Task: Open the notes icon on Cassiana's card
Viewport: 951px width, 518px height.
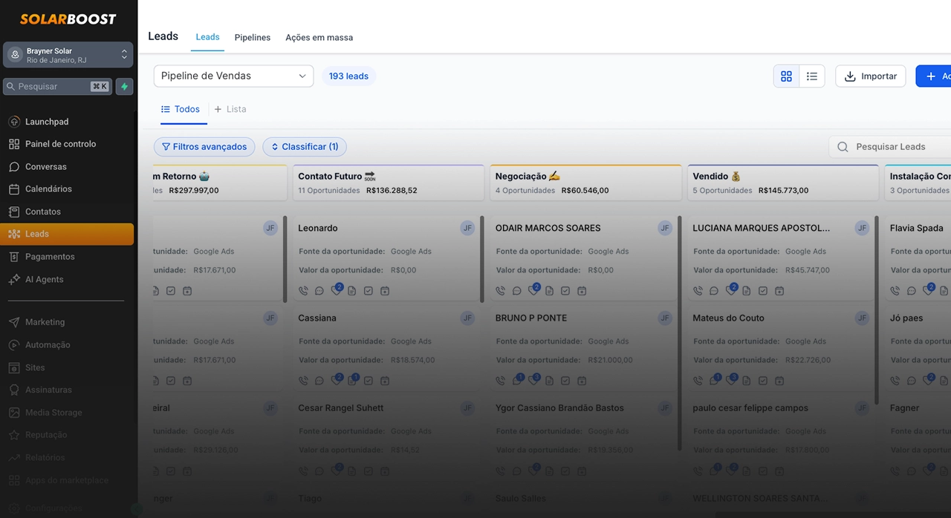Action: [352, 381]
